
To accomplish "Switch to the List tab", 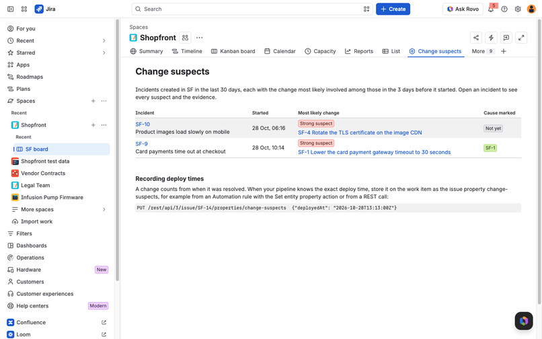I will 391,51.
